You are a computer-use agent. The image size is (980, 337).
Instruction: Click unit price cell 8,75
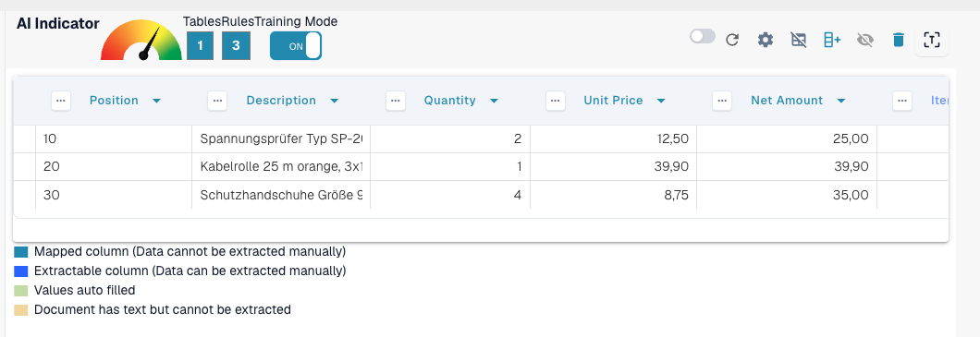tap(614, 195)
